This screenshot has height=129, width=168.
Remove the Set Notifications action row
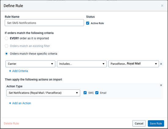pos(161,85)
